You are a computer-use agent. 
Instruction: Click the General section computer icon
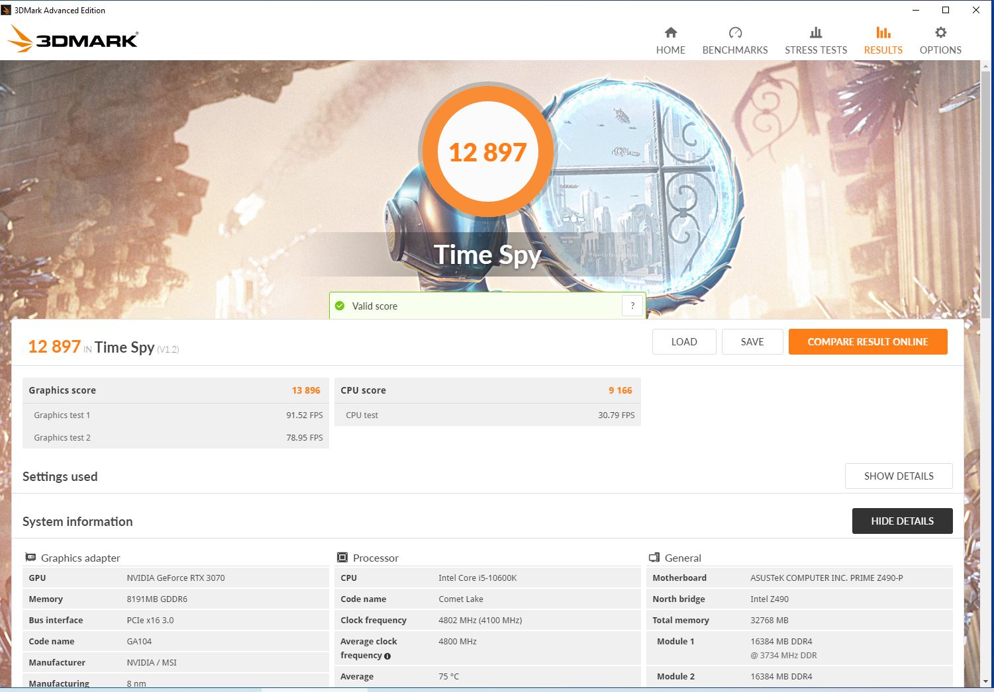coord(654,558)
